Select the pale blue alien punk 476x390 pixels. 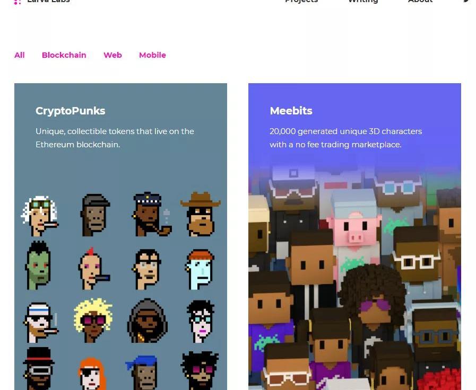199,269
